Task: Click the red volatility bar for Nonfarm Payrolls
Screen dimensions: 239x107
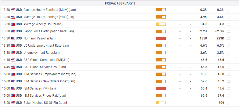Action: [x=161, y=38]
